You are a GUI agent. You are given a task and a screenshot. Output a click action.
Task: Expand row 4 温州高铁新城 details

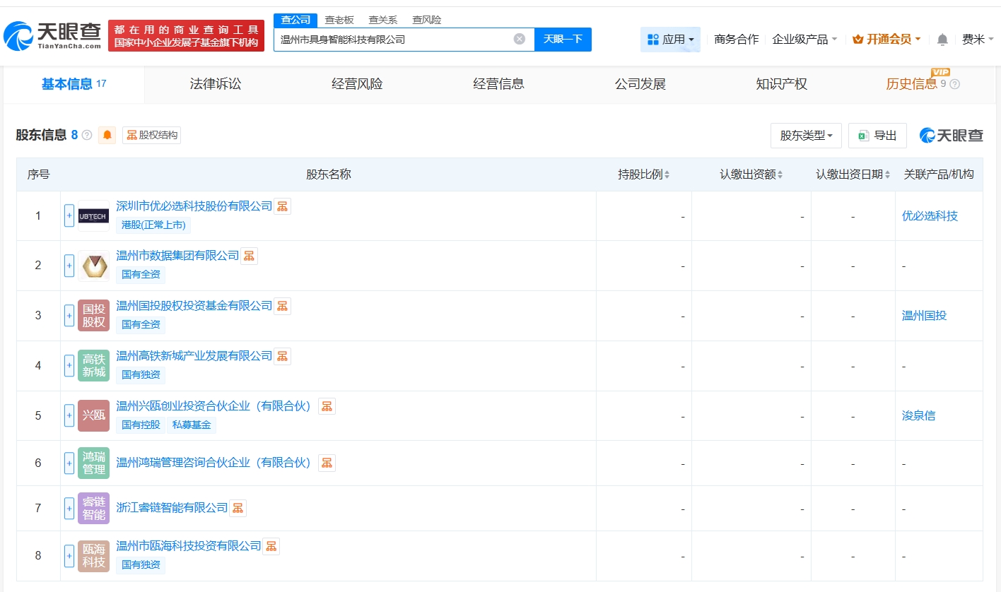pyautogui.click(x=69, y=366)
